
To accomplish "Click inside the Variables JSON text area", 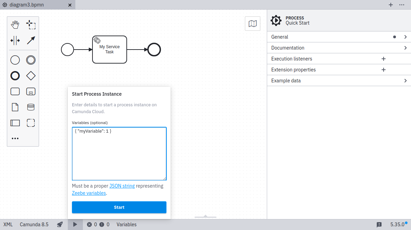I will (119, 153).
